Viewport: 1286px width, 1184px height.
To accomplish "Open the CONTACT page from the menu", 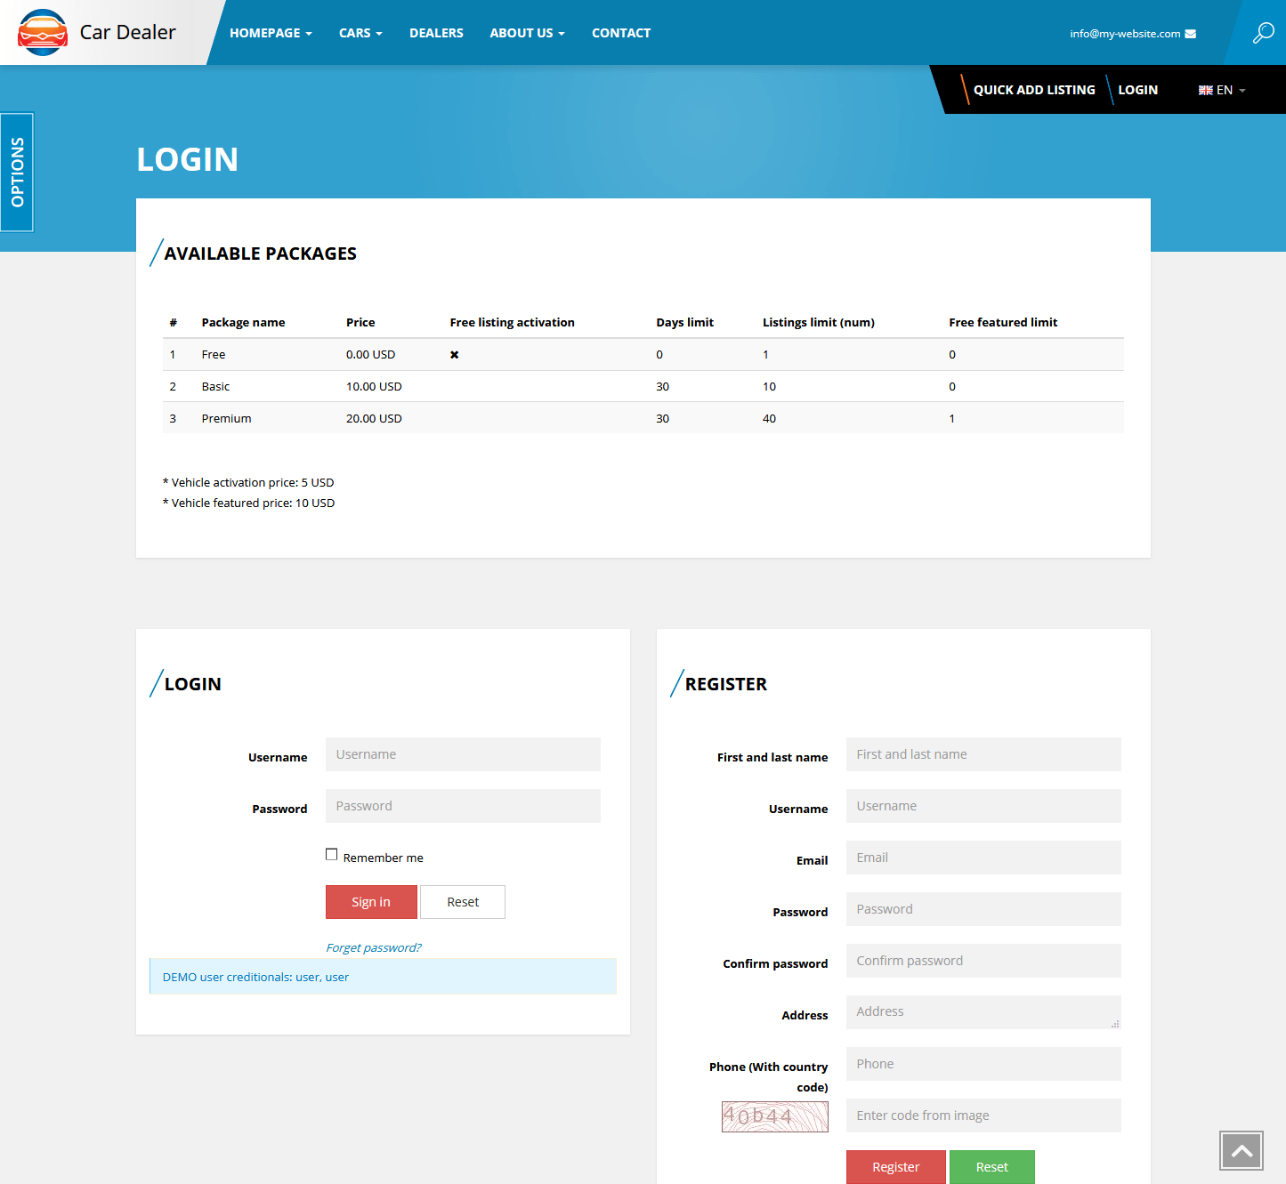I will [620, 32].
